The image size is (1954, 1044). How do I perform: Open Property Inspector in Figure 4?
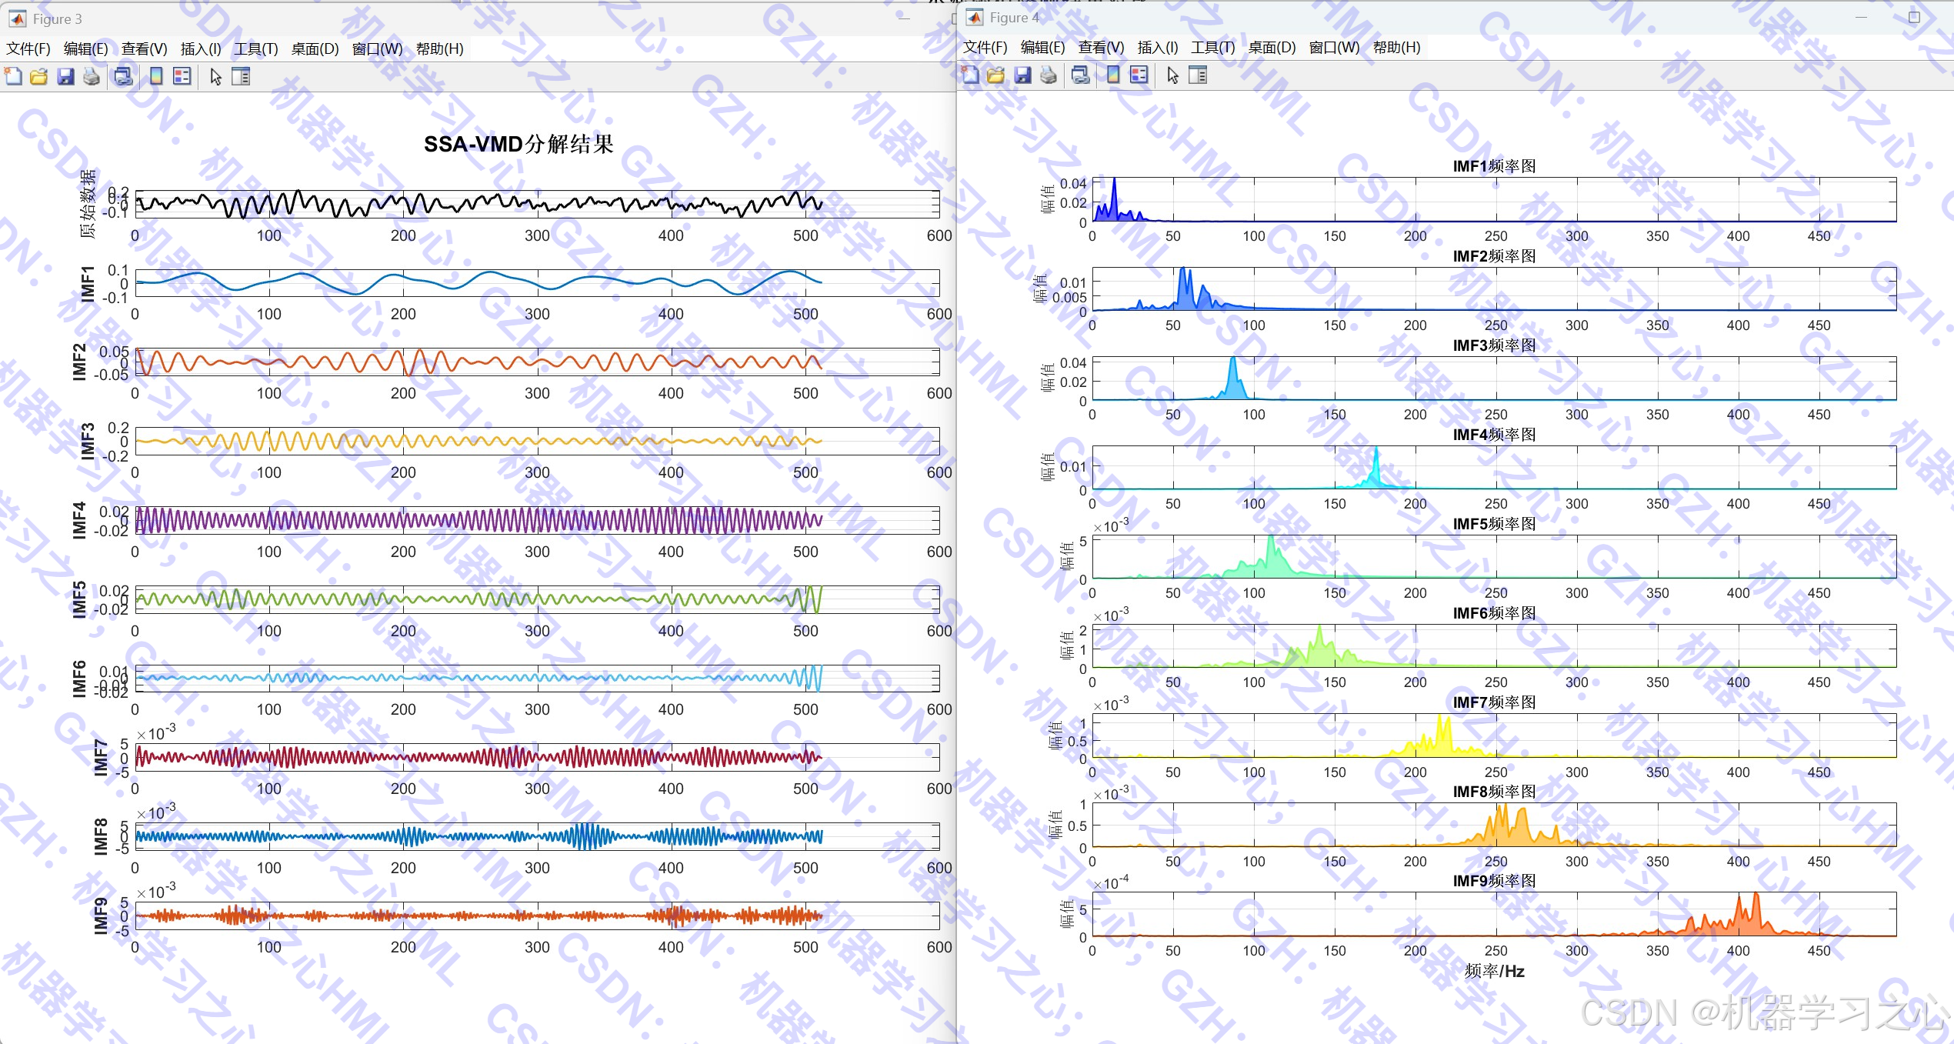(x=1198, y=75)
